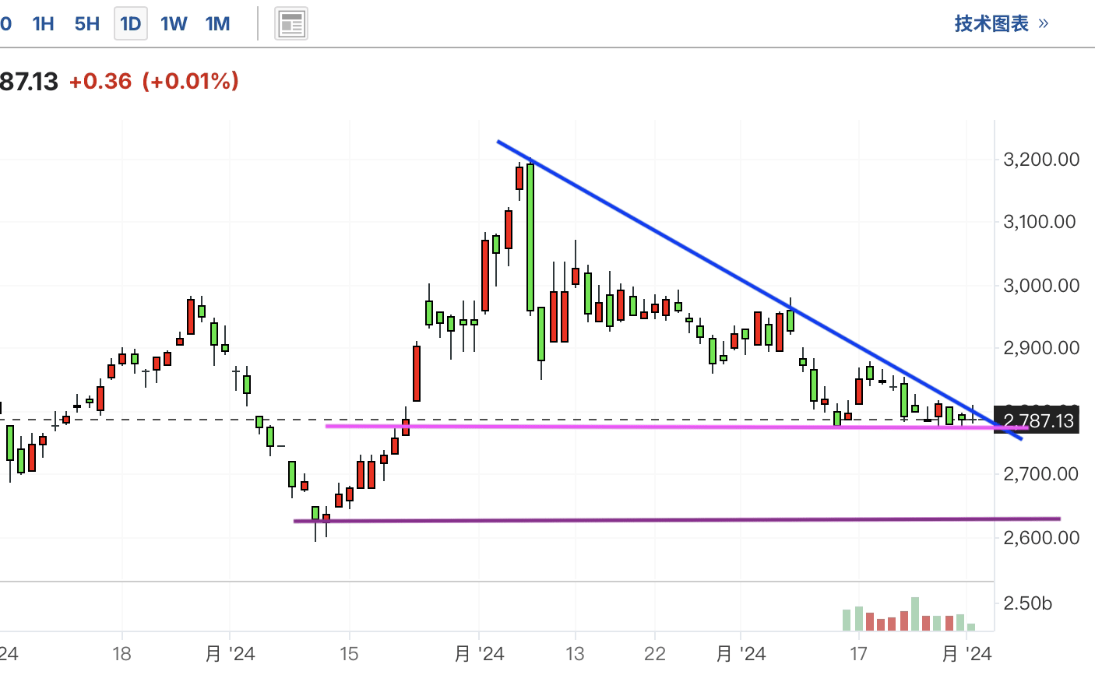Click the tallest green volume bar
Screen dimensions: 1095x682
(x=915, y=613)
